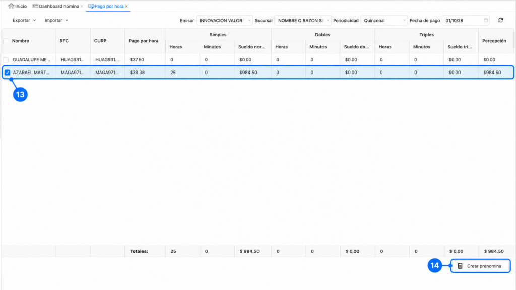Viewport: 516px width, 290px height.
Task: Click the AZARAEL MART... name cell
Action: point(31,72)
